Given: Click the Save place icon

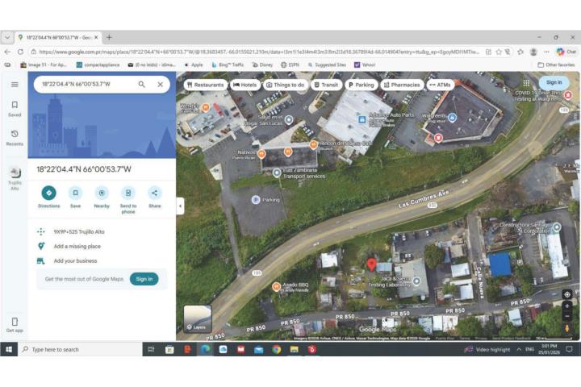Looking at the screenshot, I should click(x=75, y=193).
